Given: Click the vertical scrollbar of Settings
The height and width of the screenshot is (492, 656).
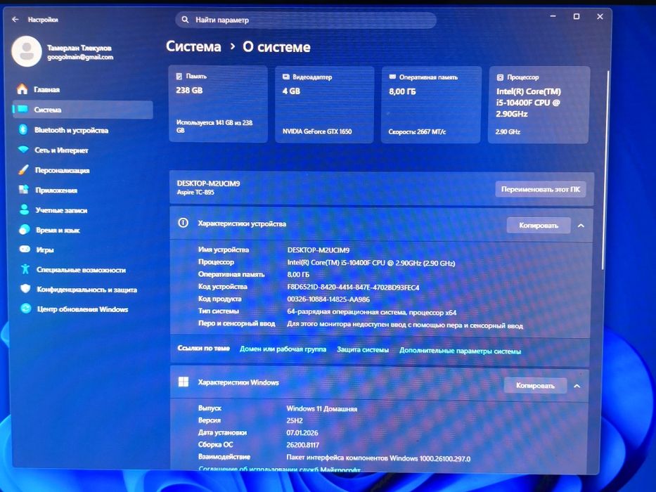Looking at the screenshot, I should (605, 169).
